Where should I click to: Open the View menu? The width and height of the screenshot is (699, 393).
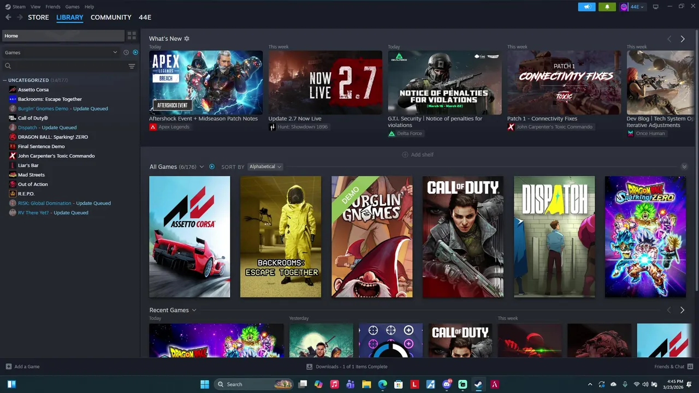coord(35,7)
